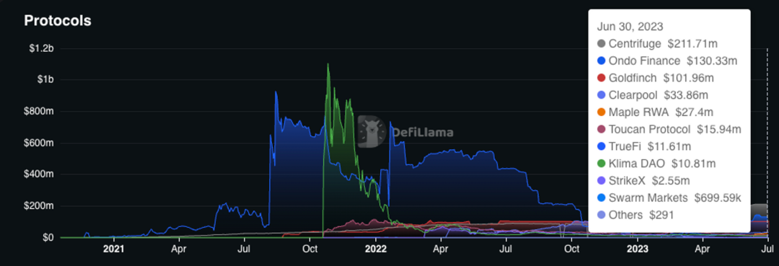Click the Toucan Protocol legend dot
Screen dimensions: 779x266
tap(602, 130)
